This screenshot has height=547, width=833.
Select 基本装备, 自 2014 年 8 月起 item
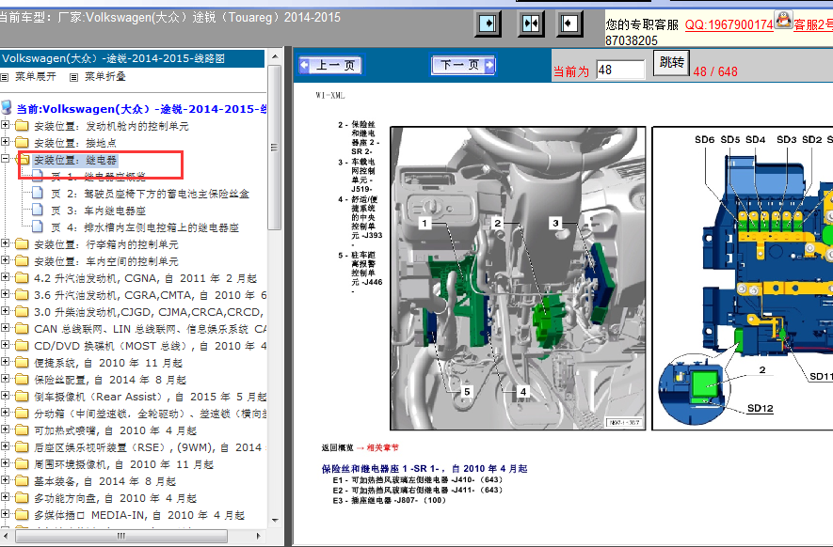[104, 482]
